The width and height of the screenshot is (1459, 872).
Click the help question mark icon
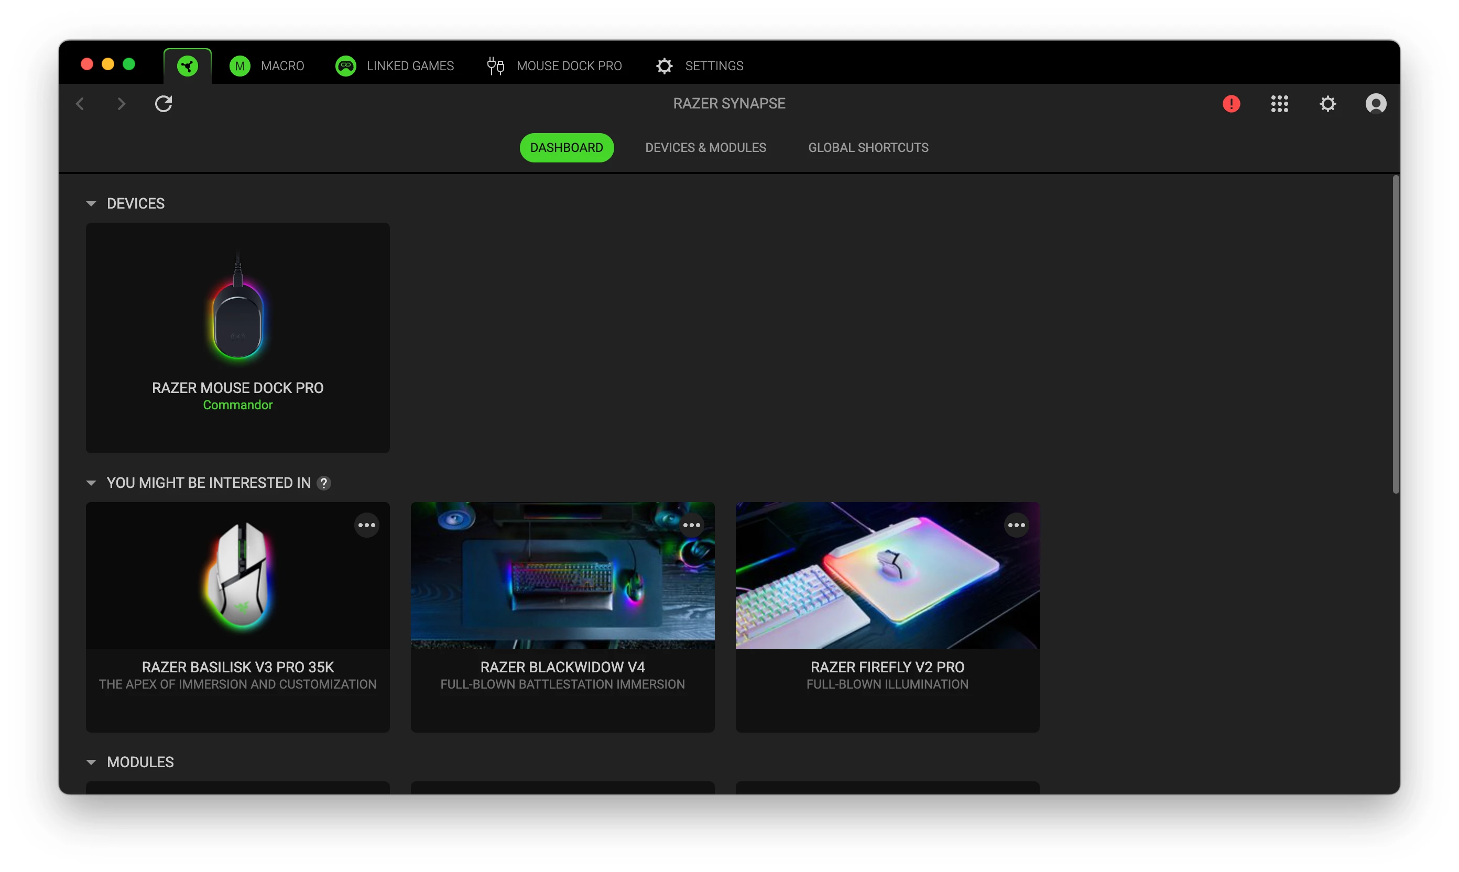[x=324, y=483]
